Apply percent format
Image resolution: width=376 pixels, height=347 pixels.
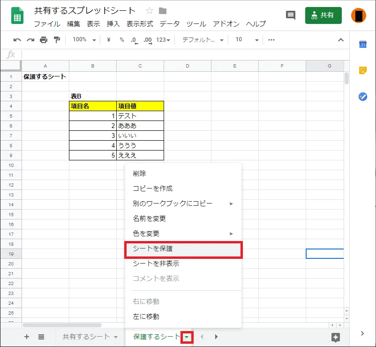click(122, 39)
